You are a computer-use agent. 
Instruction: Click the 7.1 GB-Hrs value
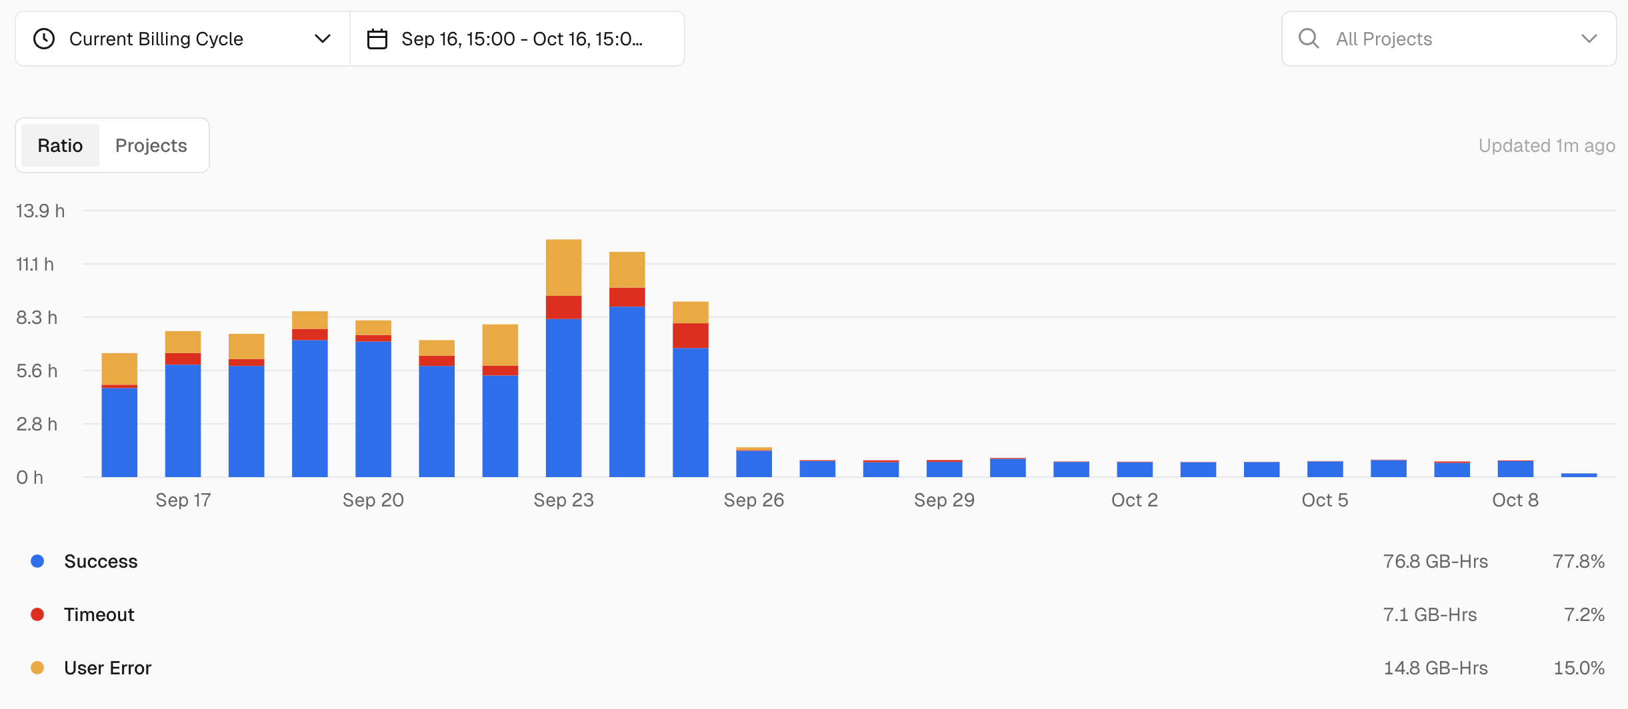pyautogui.click(x=1430, y=614)
